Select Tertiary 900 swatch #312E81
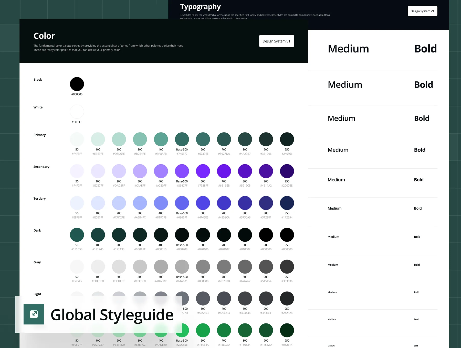This screenshot has width=461, height=348. point(266,203)
